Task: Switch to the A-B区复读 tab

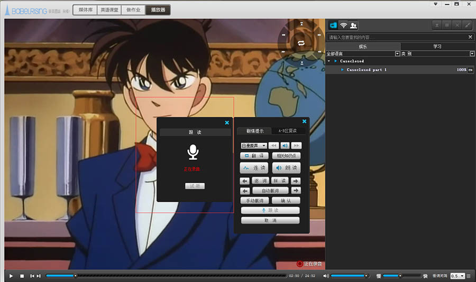Action: 288,131
